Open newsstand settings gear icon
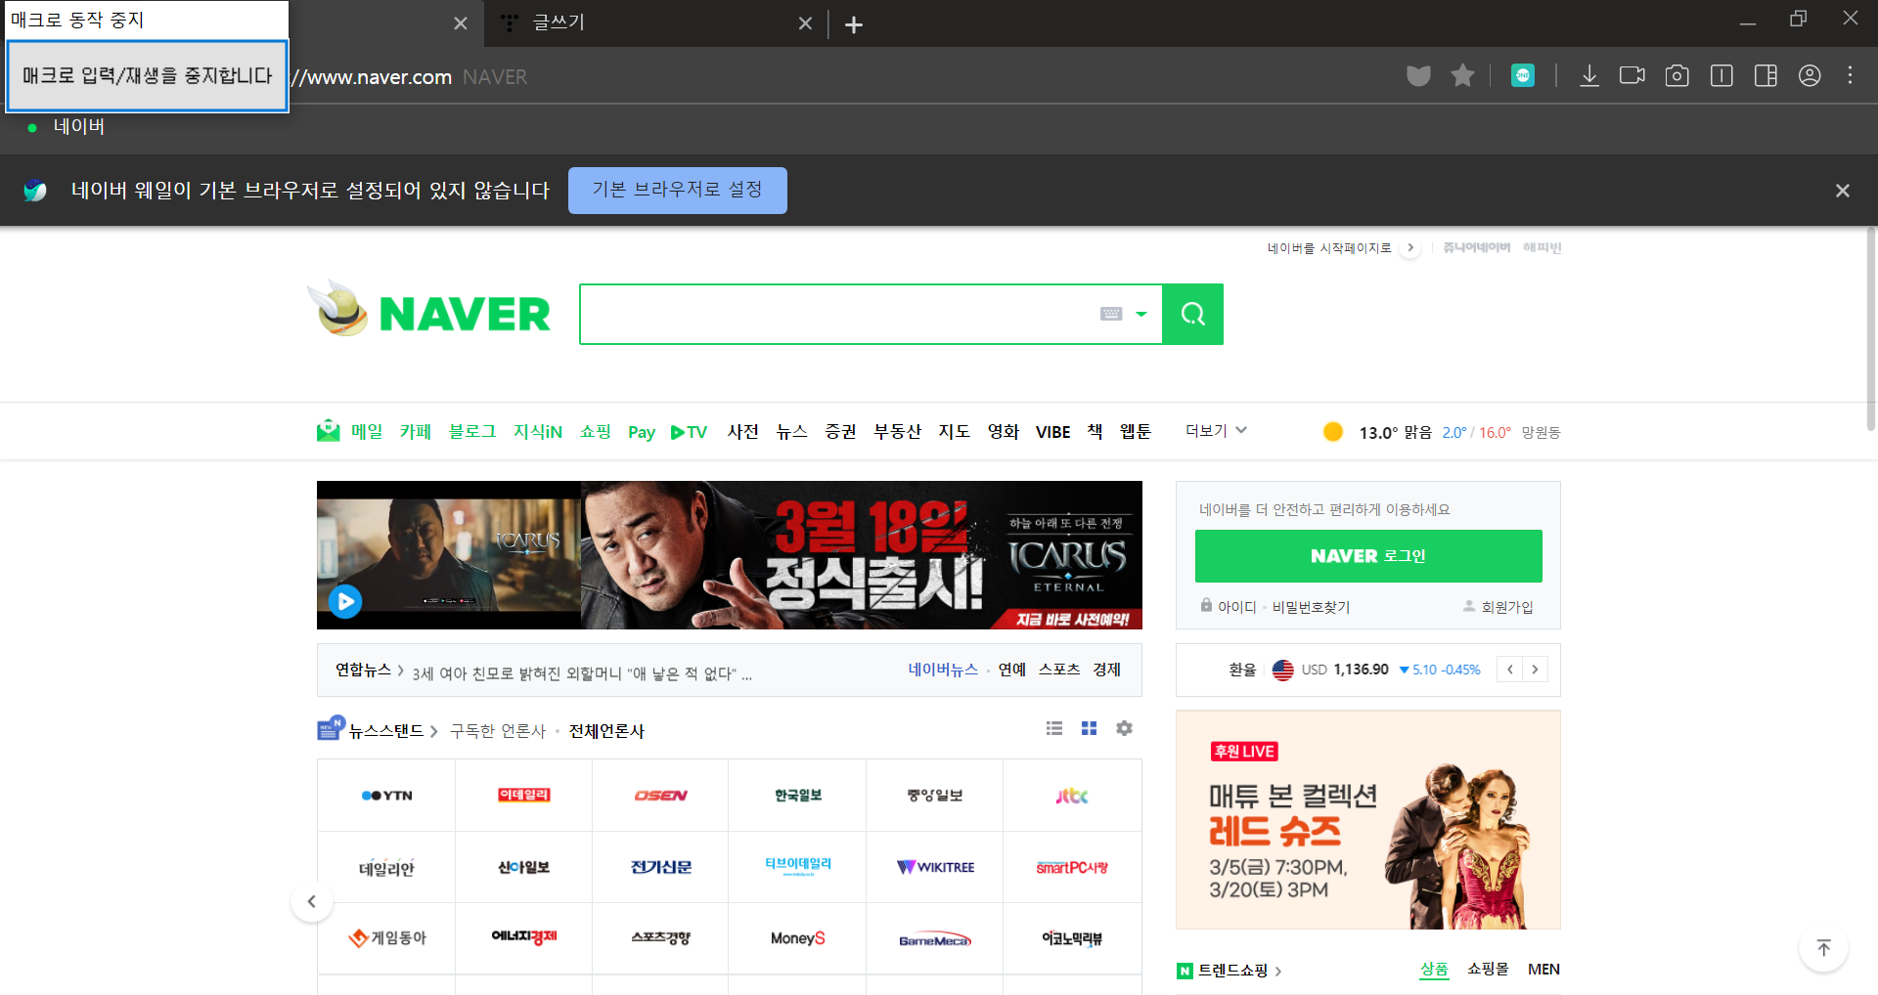 click(x=1124, y=728)
